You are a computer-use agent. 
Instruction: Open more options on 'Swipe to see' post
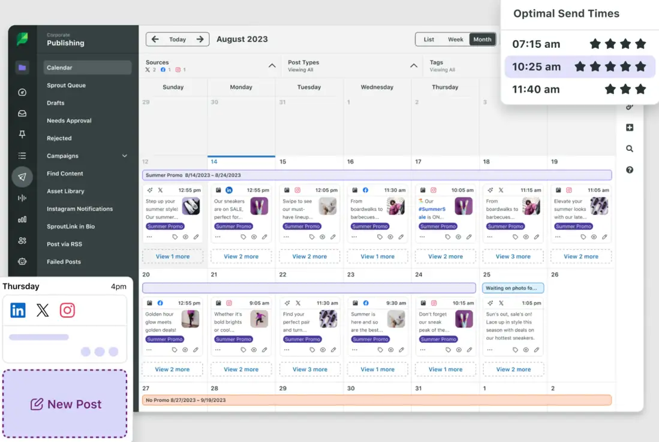[286, 237]
